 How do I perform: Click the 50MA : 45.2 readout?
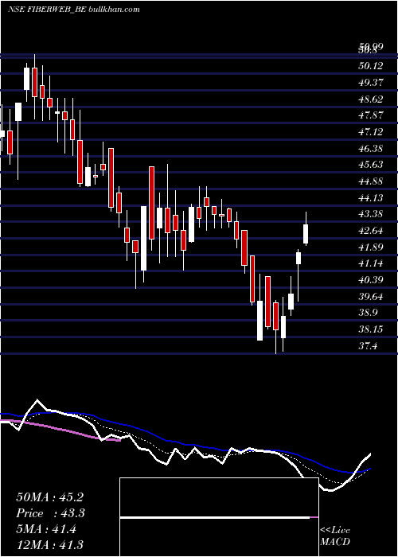pos(49,497)
